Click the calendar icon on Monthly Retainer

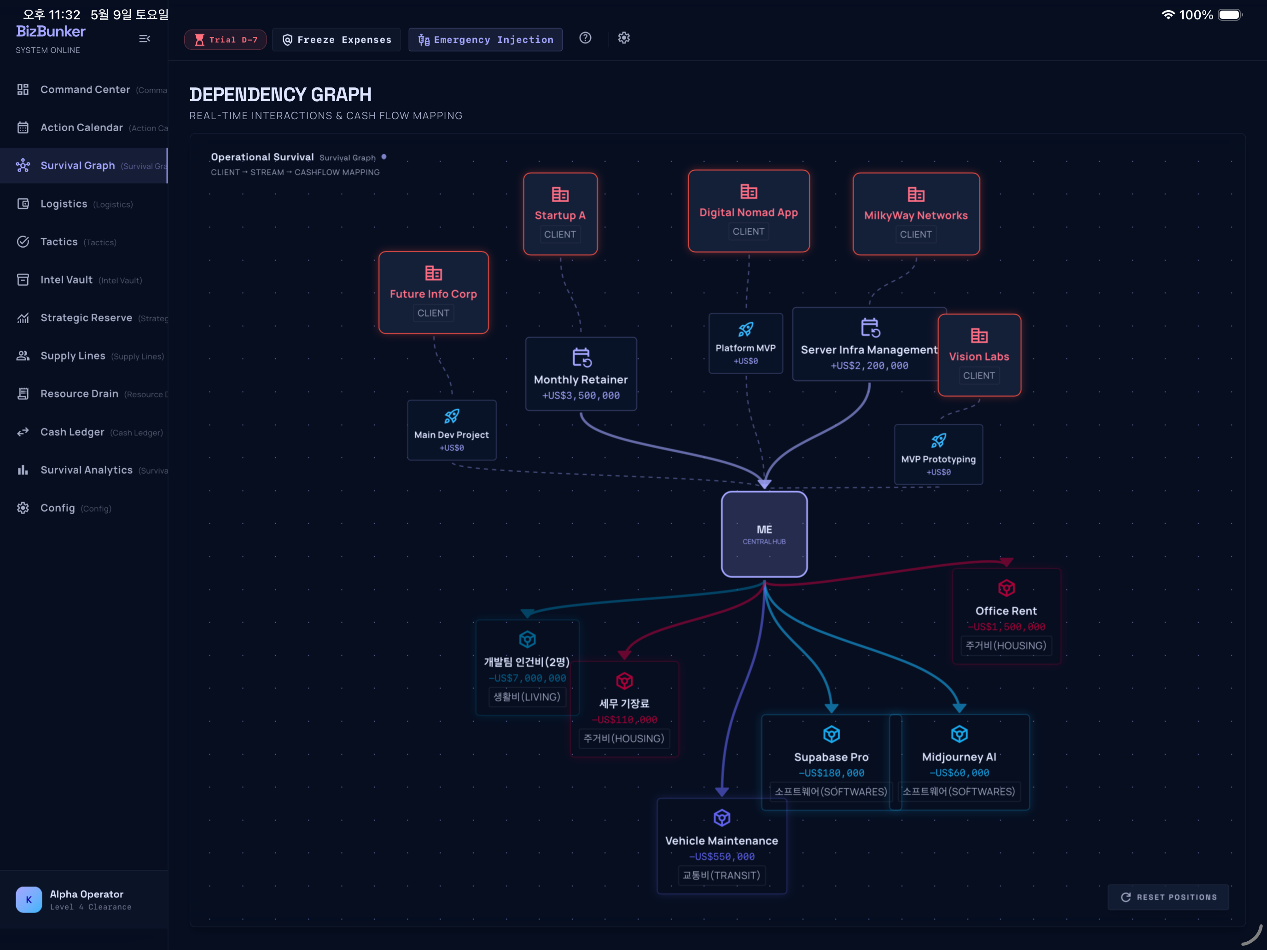581,357
